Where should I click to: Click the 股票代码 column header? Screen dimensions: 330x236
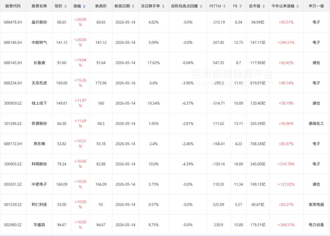(x=13, y=6)
